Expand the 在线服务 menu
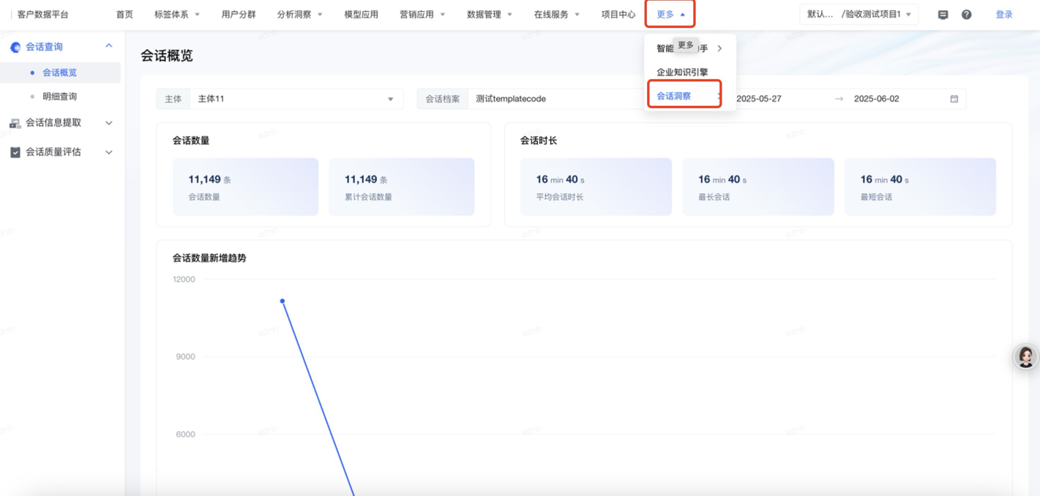Viewport: 1040px width, 496px height. pyautogui.click(x=556, y=15)
